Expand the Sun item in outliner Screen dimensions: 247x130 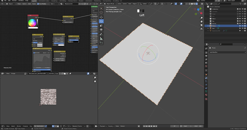coord(208,28)
